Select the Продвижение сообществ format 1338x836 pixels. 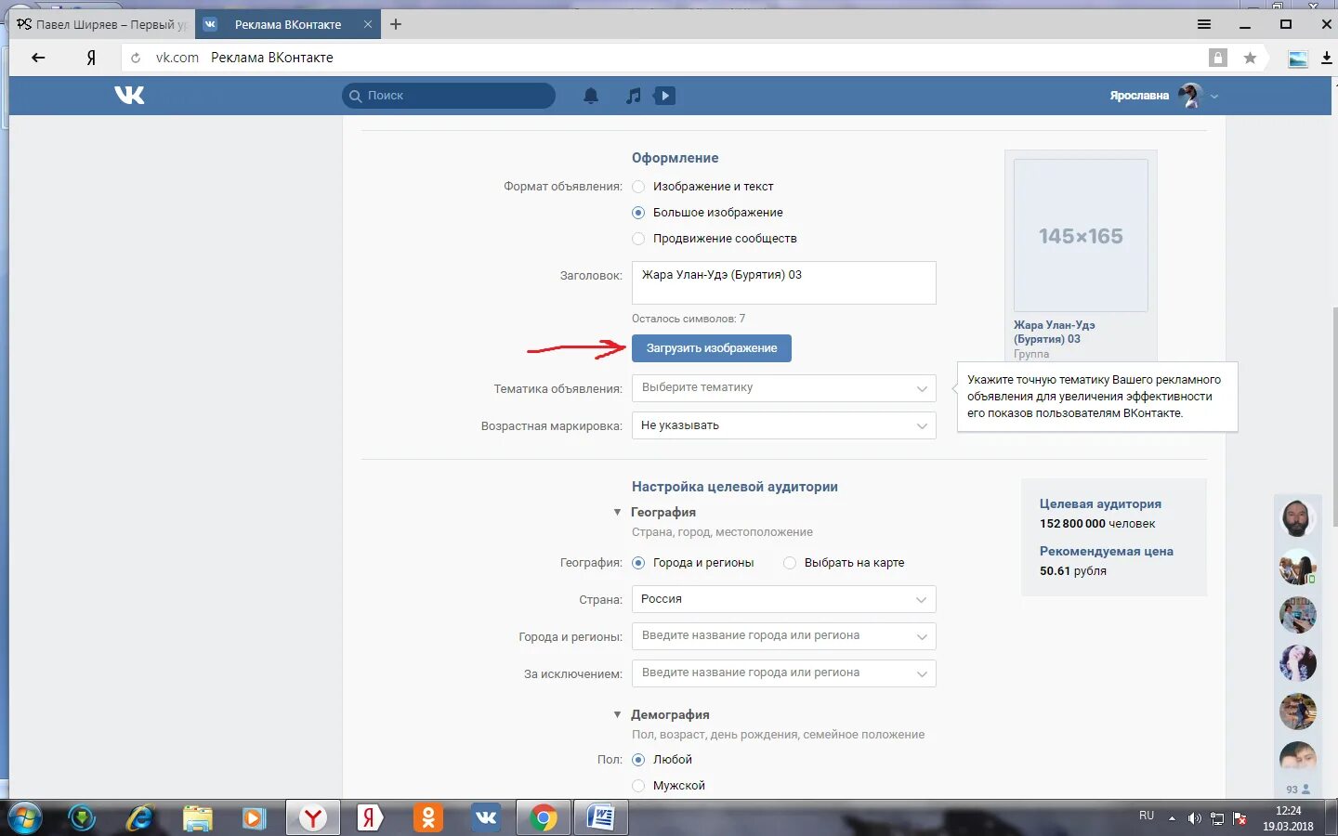[x=638, y=239]
